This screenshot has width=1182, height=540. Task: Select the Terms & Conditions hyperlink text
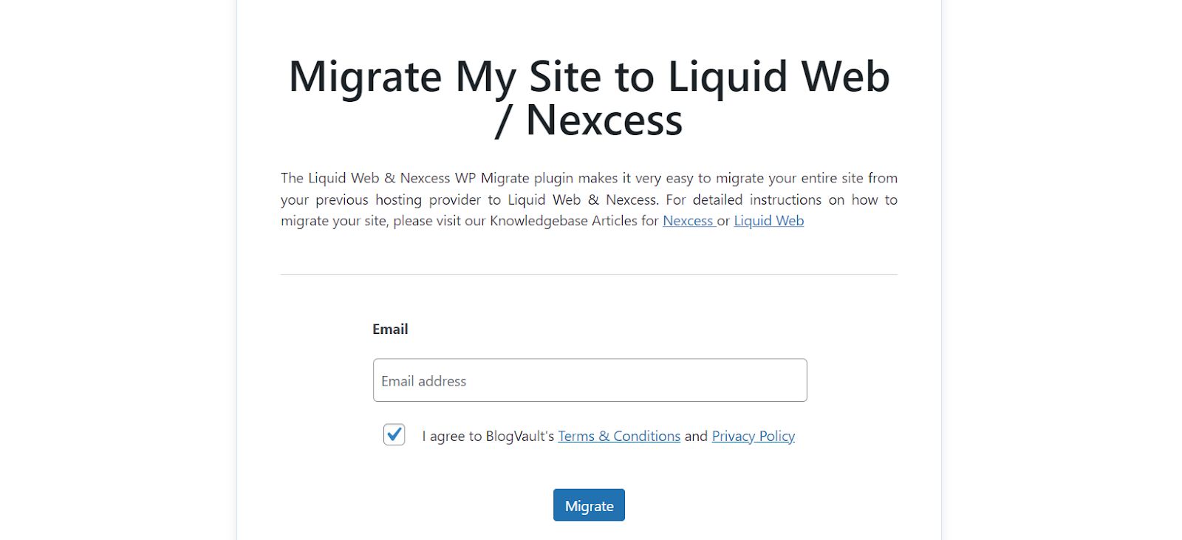[x=618, y=436]
